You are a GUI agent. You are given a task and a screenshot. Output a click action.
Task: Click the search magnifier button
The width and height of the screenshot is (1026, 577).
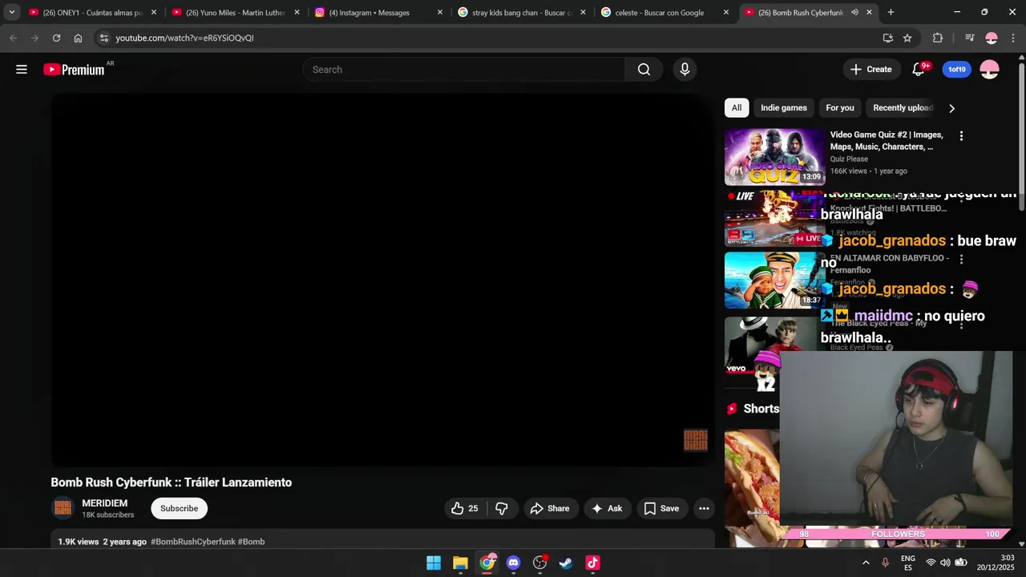pyautogui.click(x=644, y=70)
